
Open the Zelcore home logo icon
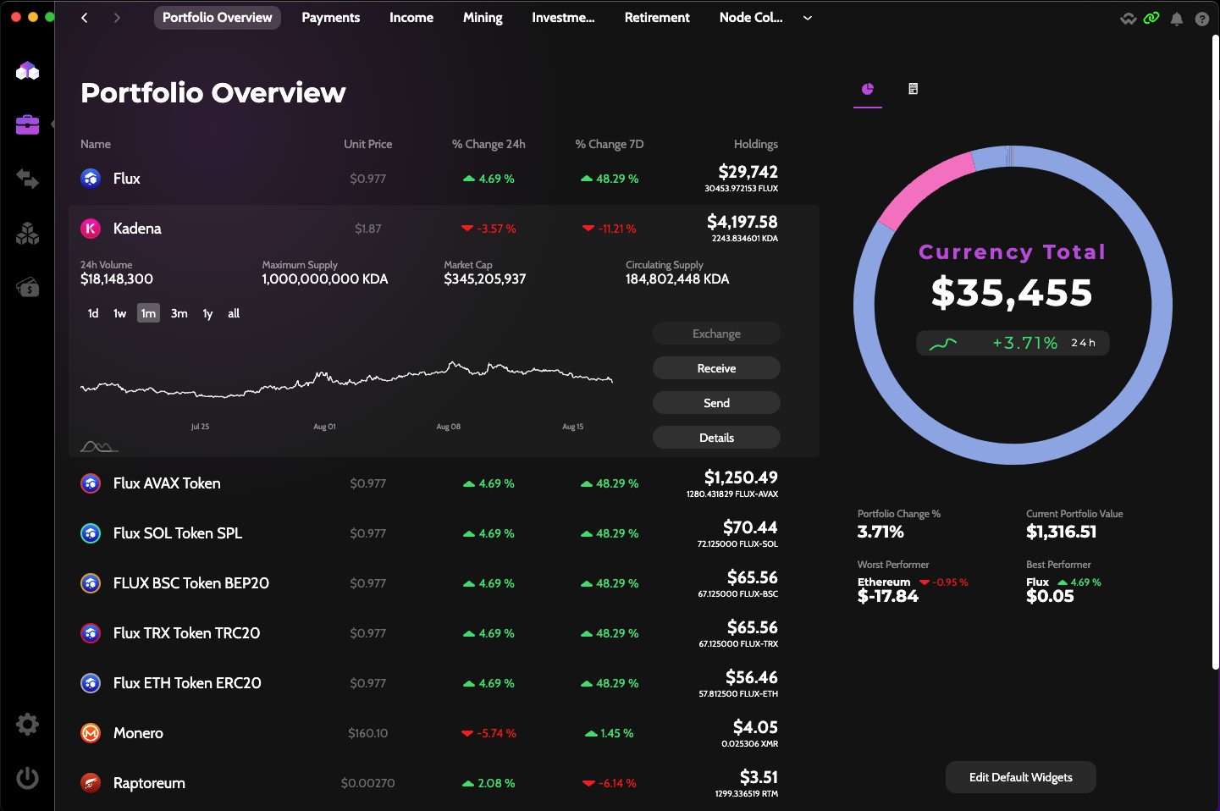[x=27, y=71]
